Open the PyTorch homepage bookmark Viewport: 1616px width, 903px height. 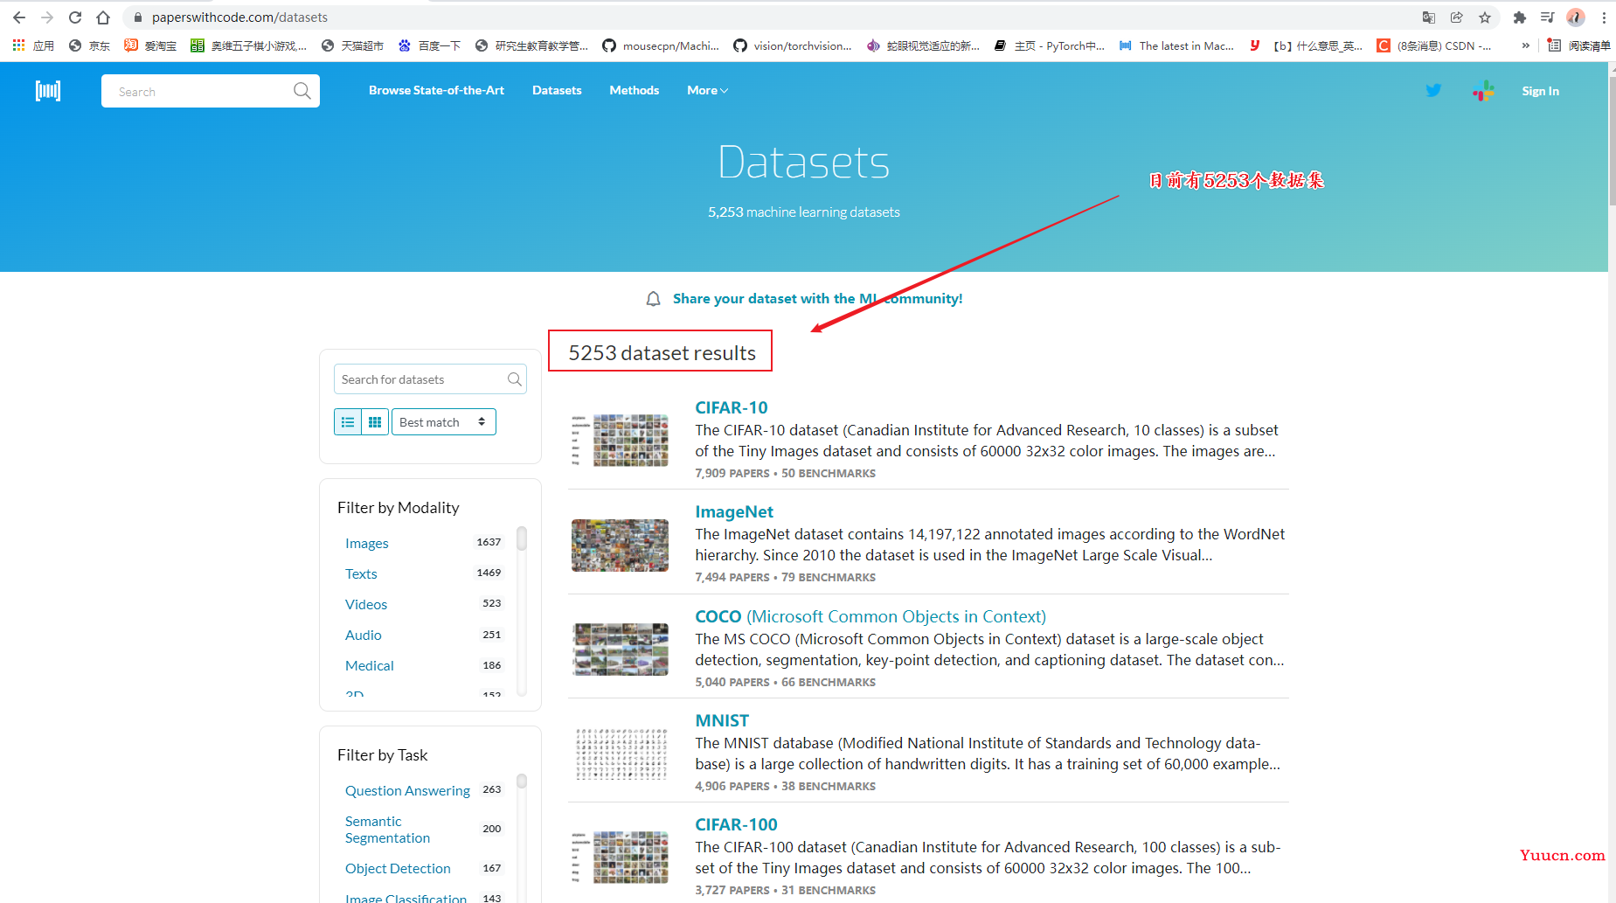pyautogui.click(x=1050, y=45)
